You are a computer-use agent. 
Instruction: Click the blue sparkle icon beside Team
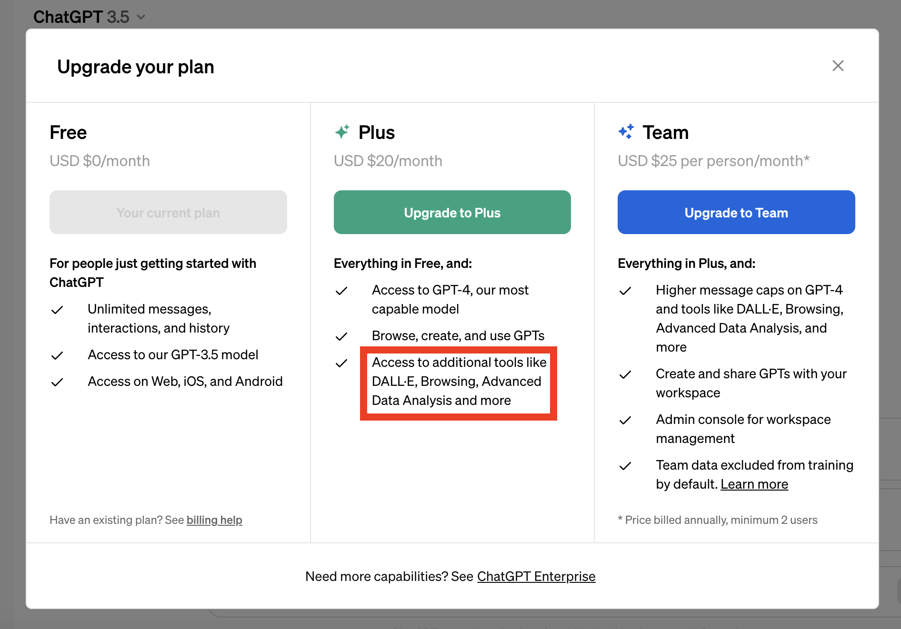pyautogui.click(x=626, y=132)
